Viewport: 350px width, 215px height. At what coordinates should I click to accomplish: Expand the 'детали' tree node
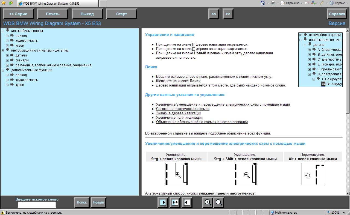point(7,55)
